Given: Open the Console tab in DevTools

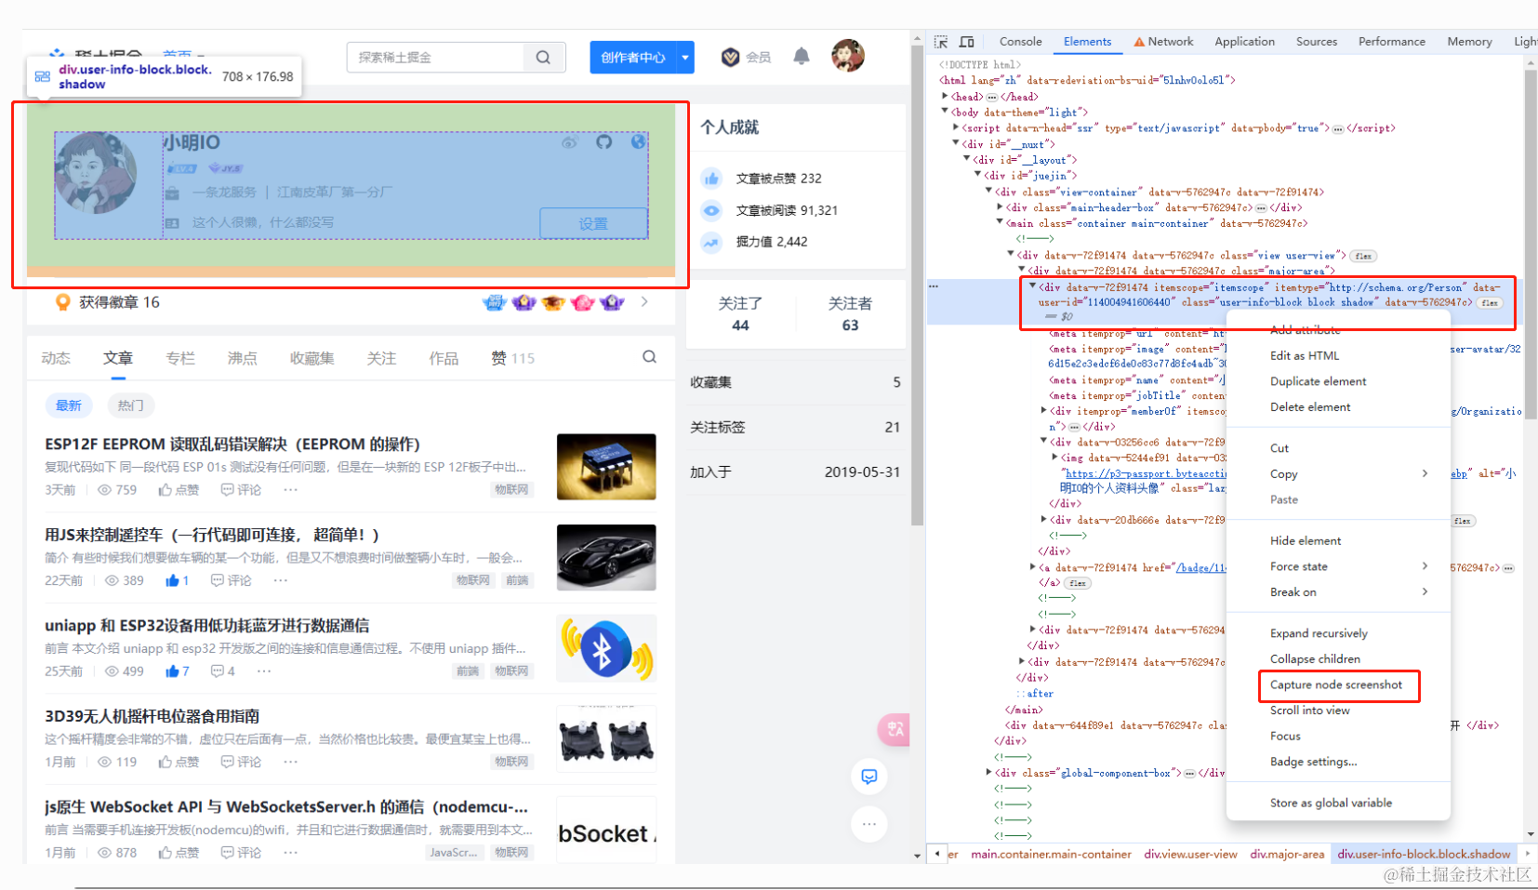Looking at the screenshot, I should [x=1020, y=42].
